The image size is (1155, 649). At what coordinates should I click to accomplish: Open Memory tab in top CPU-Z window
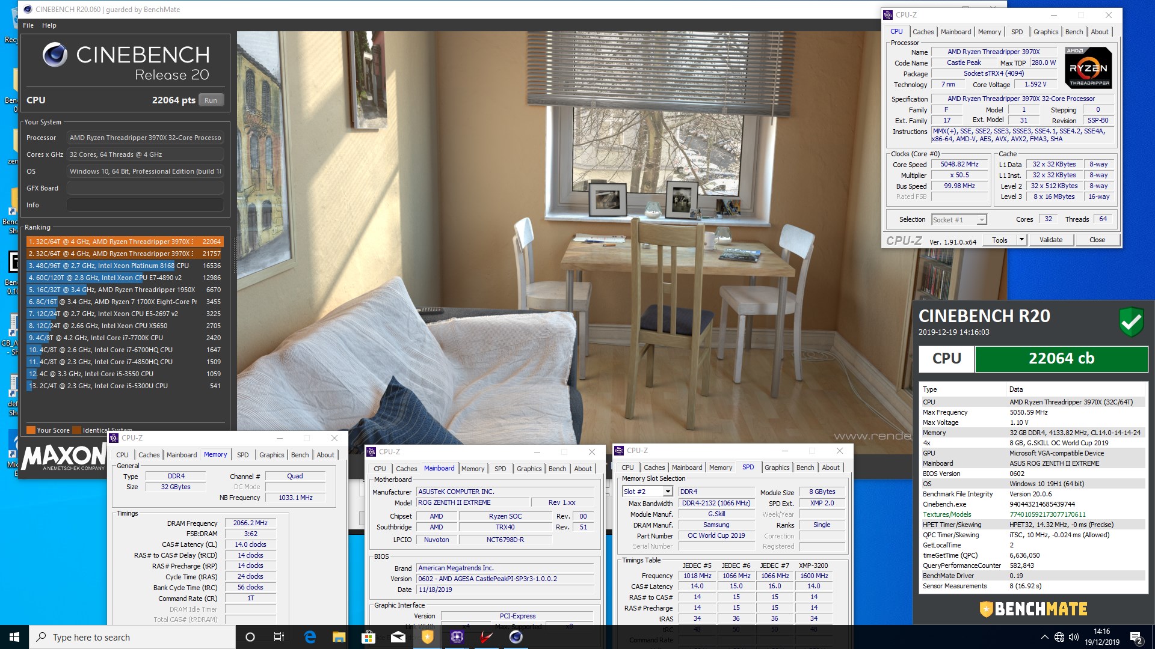pos(990,32)
